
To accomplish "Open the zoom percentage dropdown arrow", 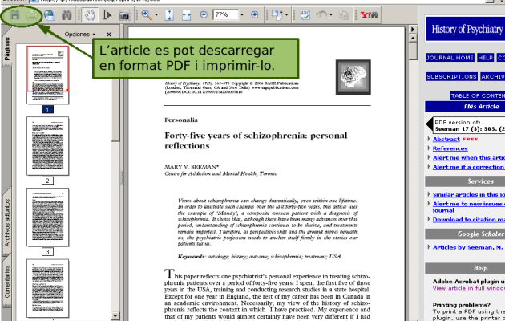I will coord(242,14).
